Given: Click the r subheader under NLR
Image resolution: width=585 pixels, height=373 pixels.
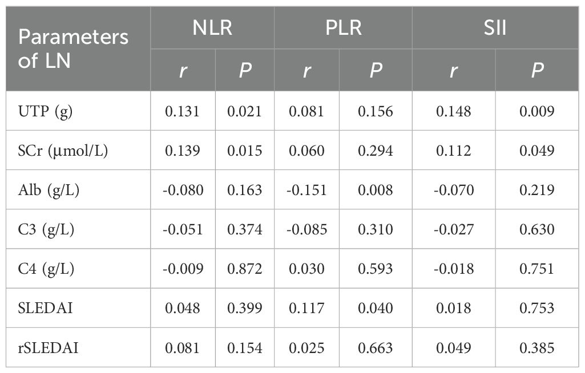Looking at the screenshot, I should 183,70.
